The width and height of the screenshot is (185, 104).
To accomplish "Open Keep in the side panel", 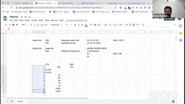I will click(x=181, y=33).
